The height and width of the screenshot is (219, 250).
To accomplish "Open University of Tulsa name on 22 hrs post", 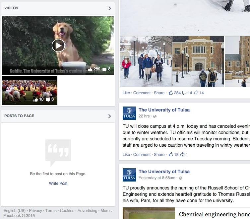I will 164,110.
